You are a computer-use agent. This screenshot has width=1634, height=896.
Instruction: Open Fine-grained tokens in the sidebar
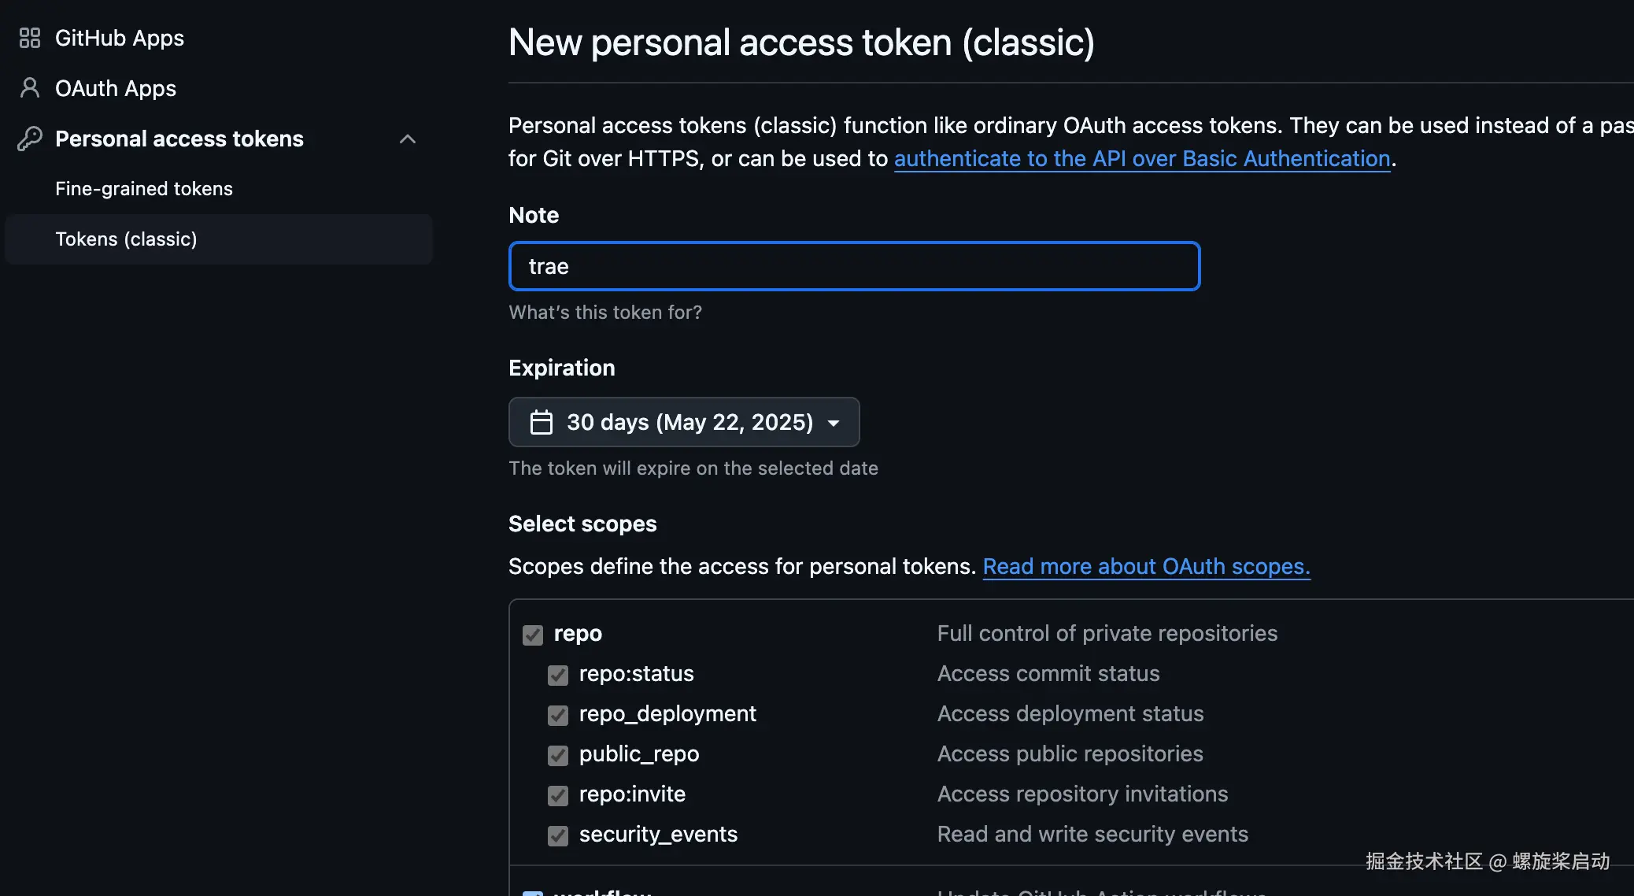(x=144, y=189)
